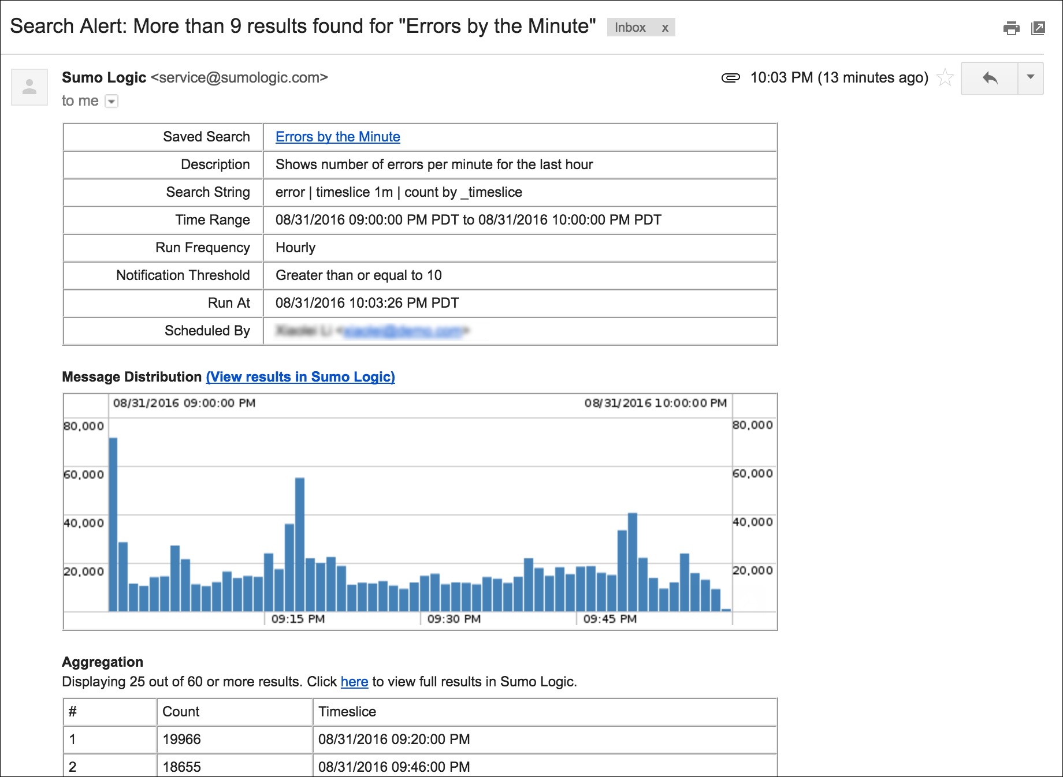Click "View results in Sumo Logic"
Viewport: 1063px width, 777px height.
[x=300, y=377]
